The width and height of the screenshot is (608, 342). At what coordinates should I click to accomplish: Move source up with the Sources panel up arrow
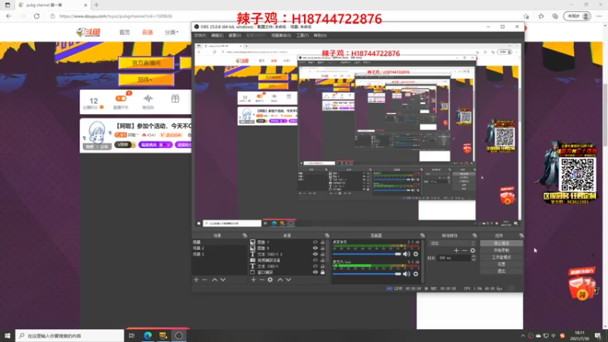tap(280, 280)
